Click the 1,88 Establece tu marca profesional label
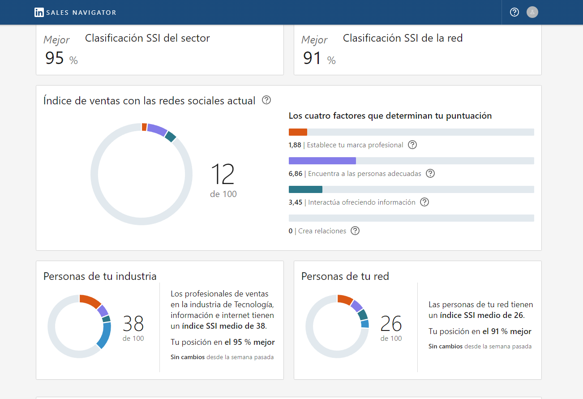This screenshot has height=399, width=583. [x=346, y=145]
